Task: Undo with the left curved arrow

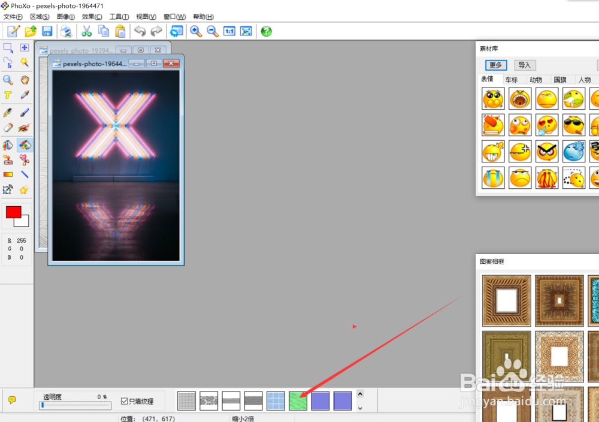Action: (140, 31)
